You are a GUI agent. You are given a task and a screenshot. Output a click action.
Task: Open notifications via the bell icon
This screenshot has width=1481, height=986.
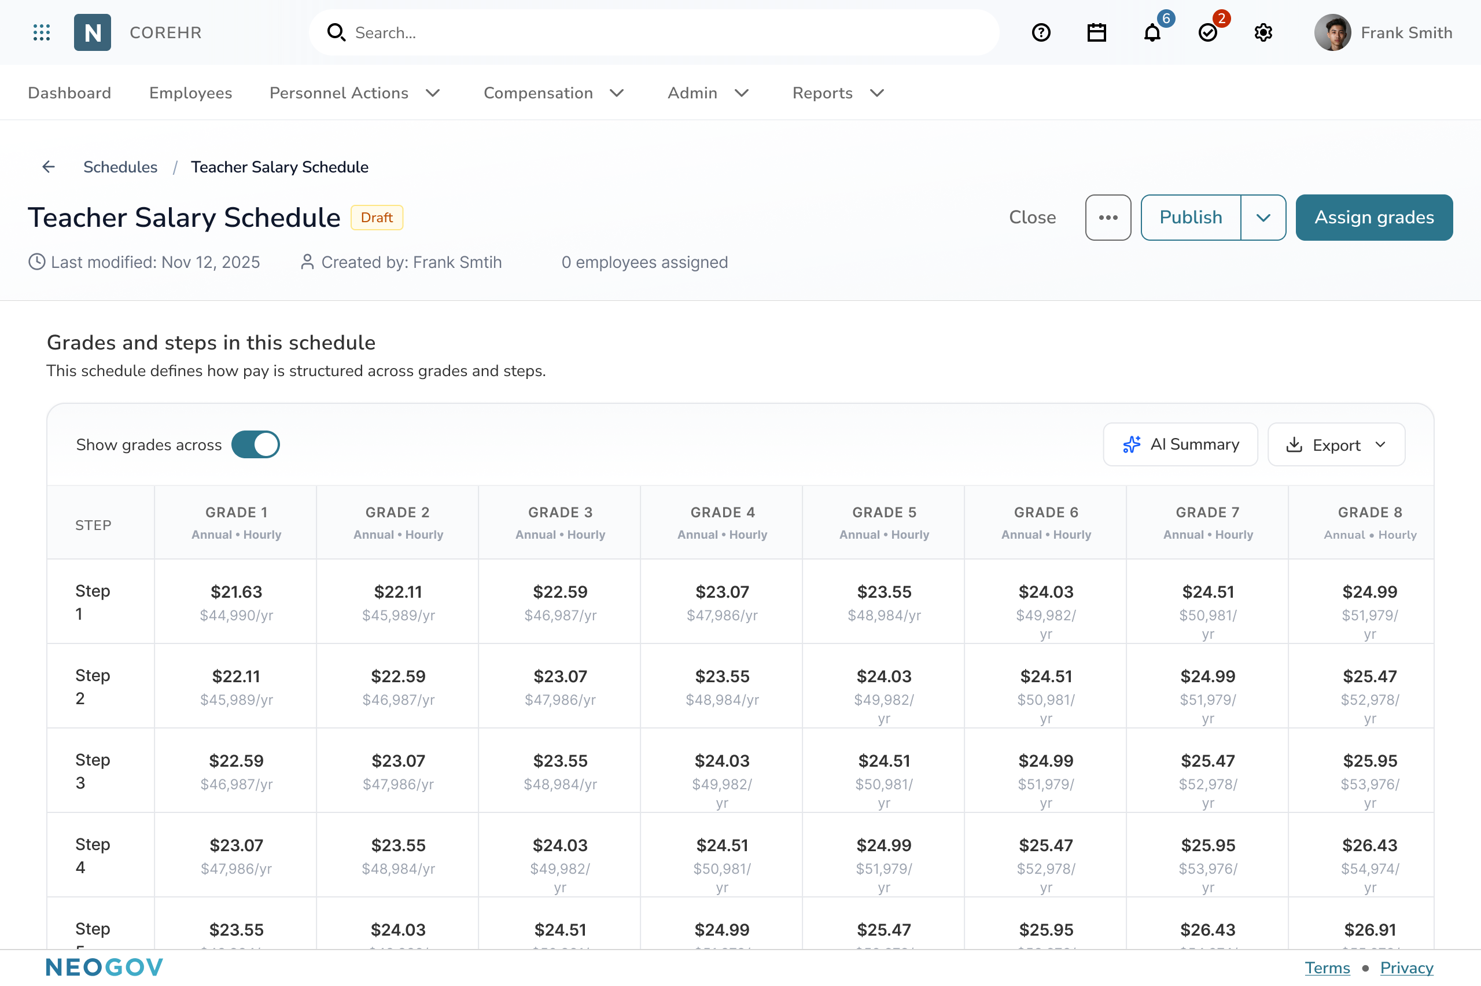[x=1152, y=34]
